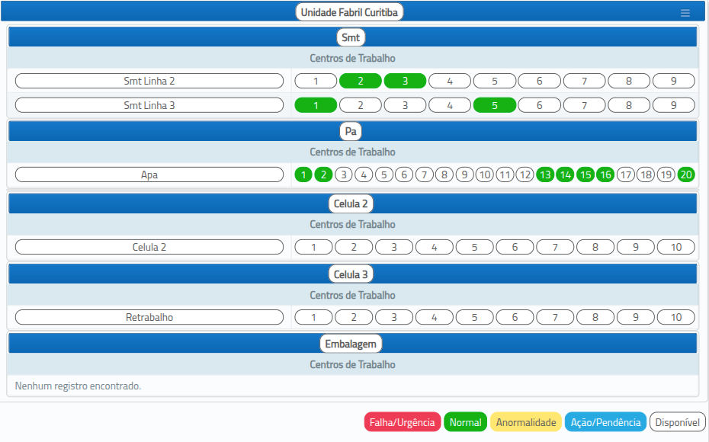
Task: Open the Smt Linha 3 work center
Action: click(149, 106)
